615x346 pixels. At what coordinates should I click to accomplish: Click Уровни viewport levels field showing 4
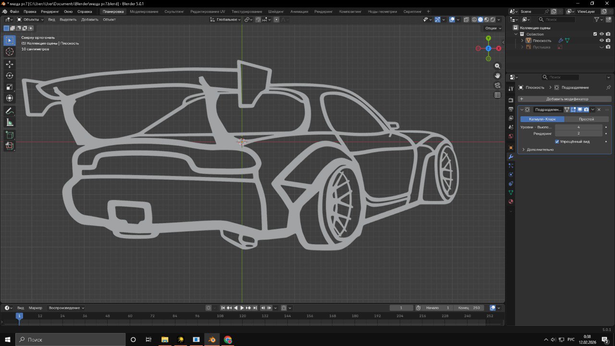pyautogui.click(x=578, y=127)
